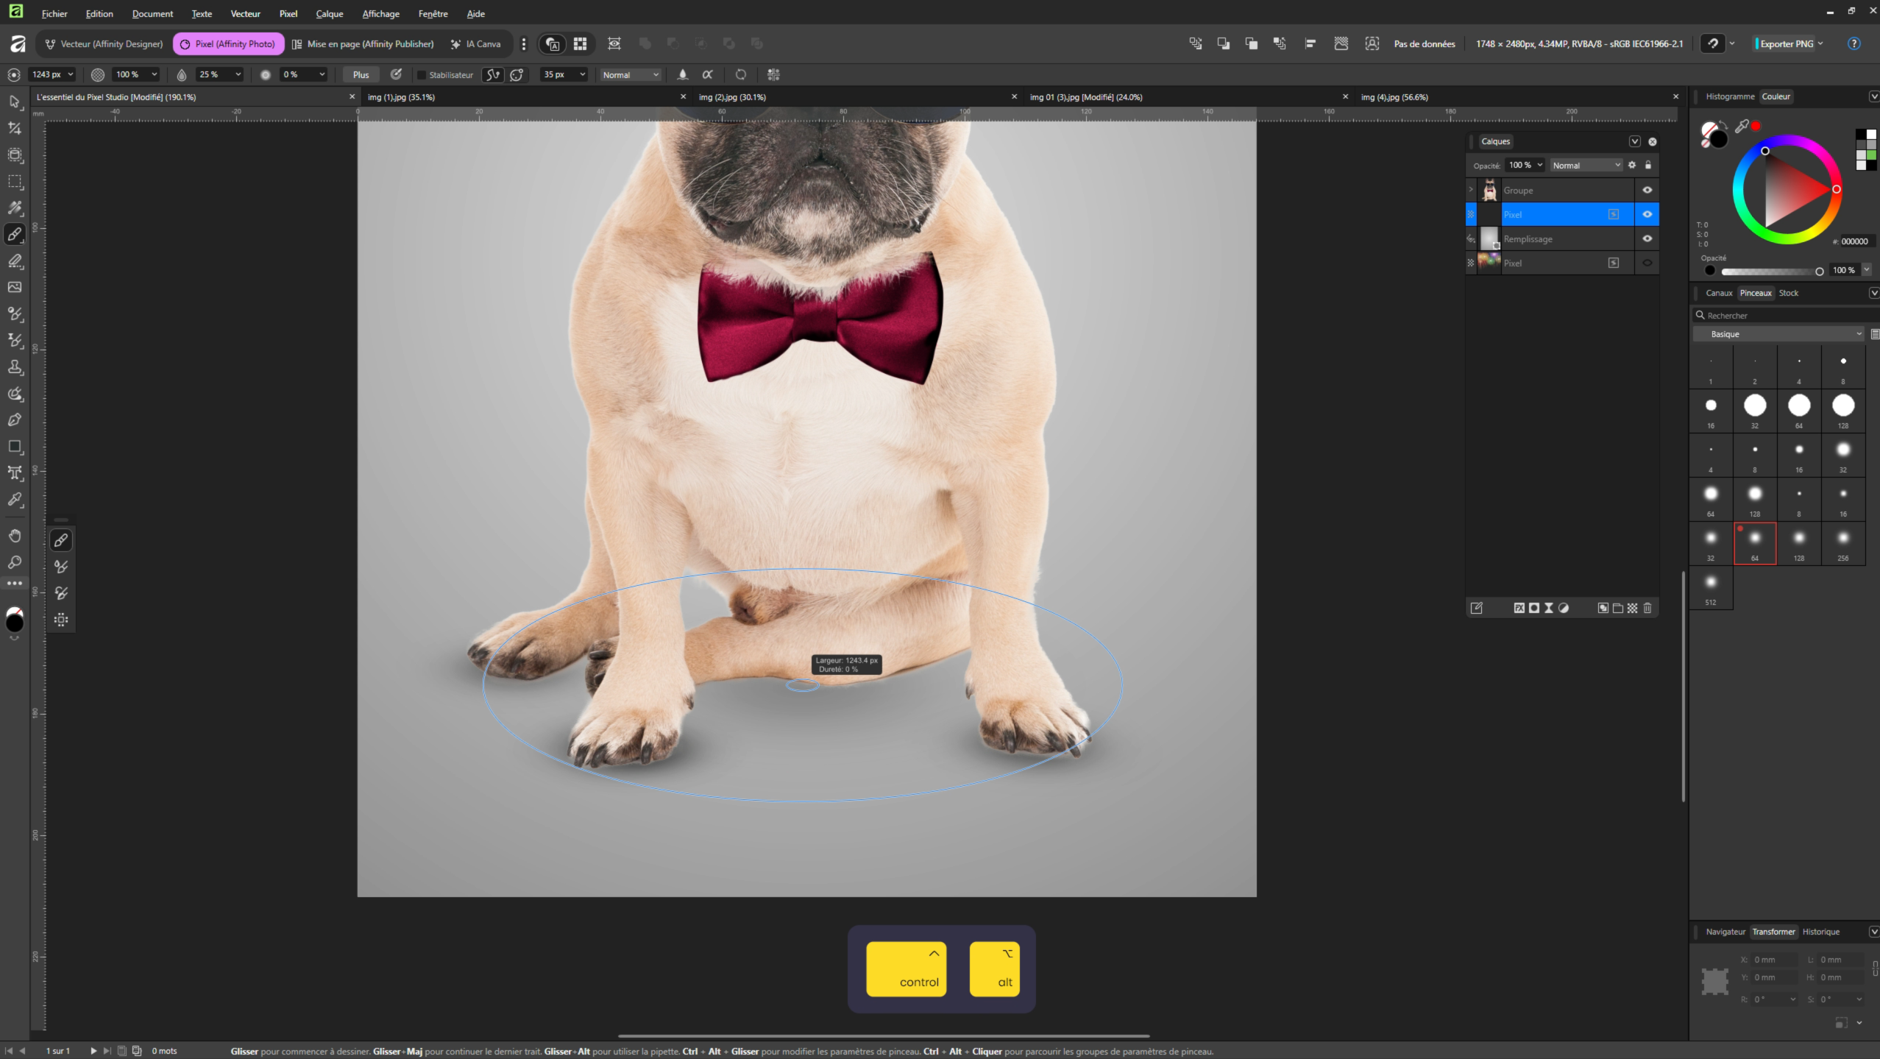The height and width of the screenshot is (1059, 1880).
Task: Select the Rectangle shape tool
Action: pos(15,447)
